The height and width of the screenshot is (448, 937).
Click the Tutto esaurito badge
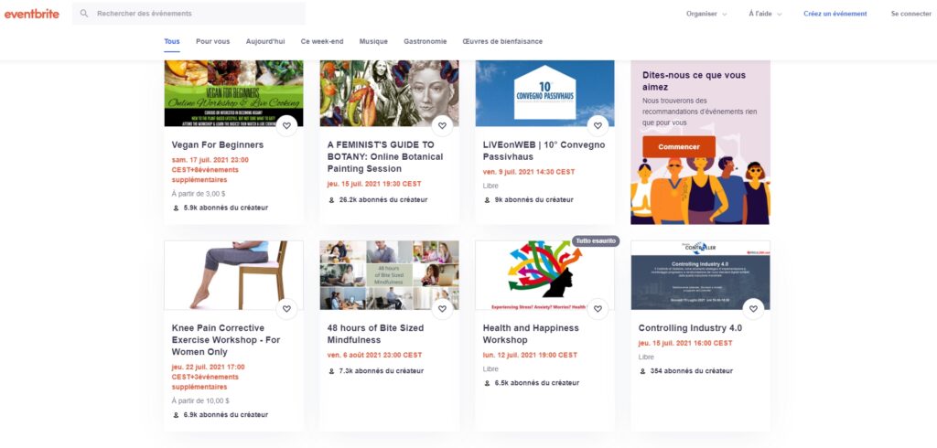pos(596,240)
